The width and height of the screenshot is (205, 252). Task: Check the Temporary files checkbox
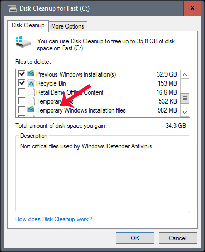pyautogui.click(x=22, y=101)
